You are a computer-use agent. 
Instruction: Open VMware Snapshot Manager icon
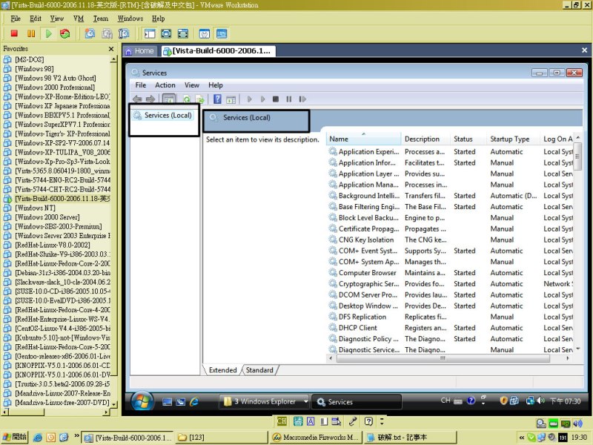(x=124, y=33)
